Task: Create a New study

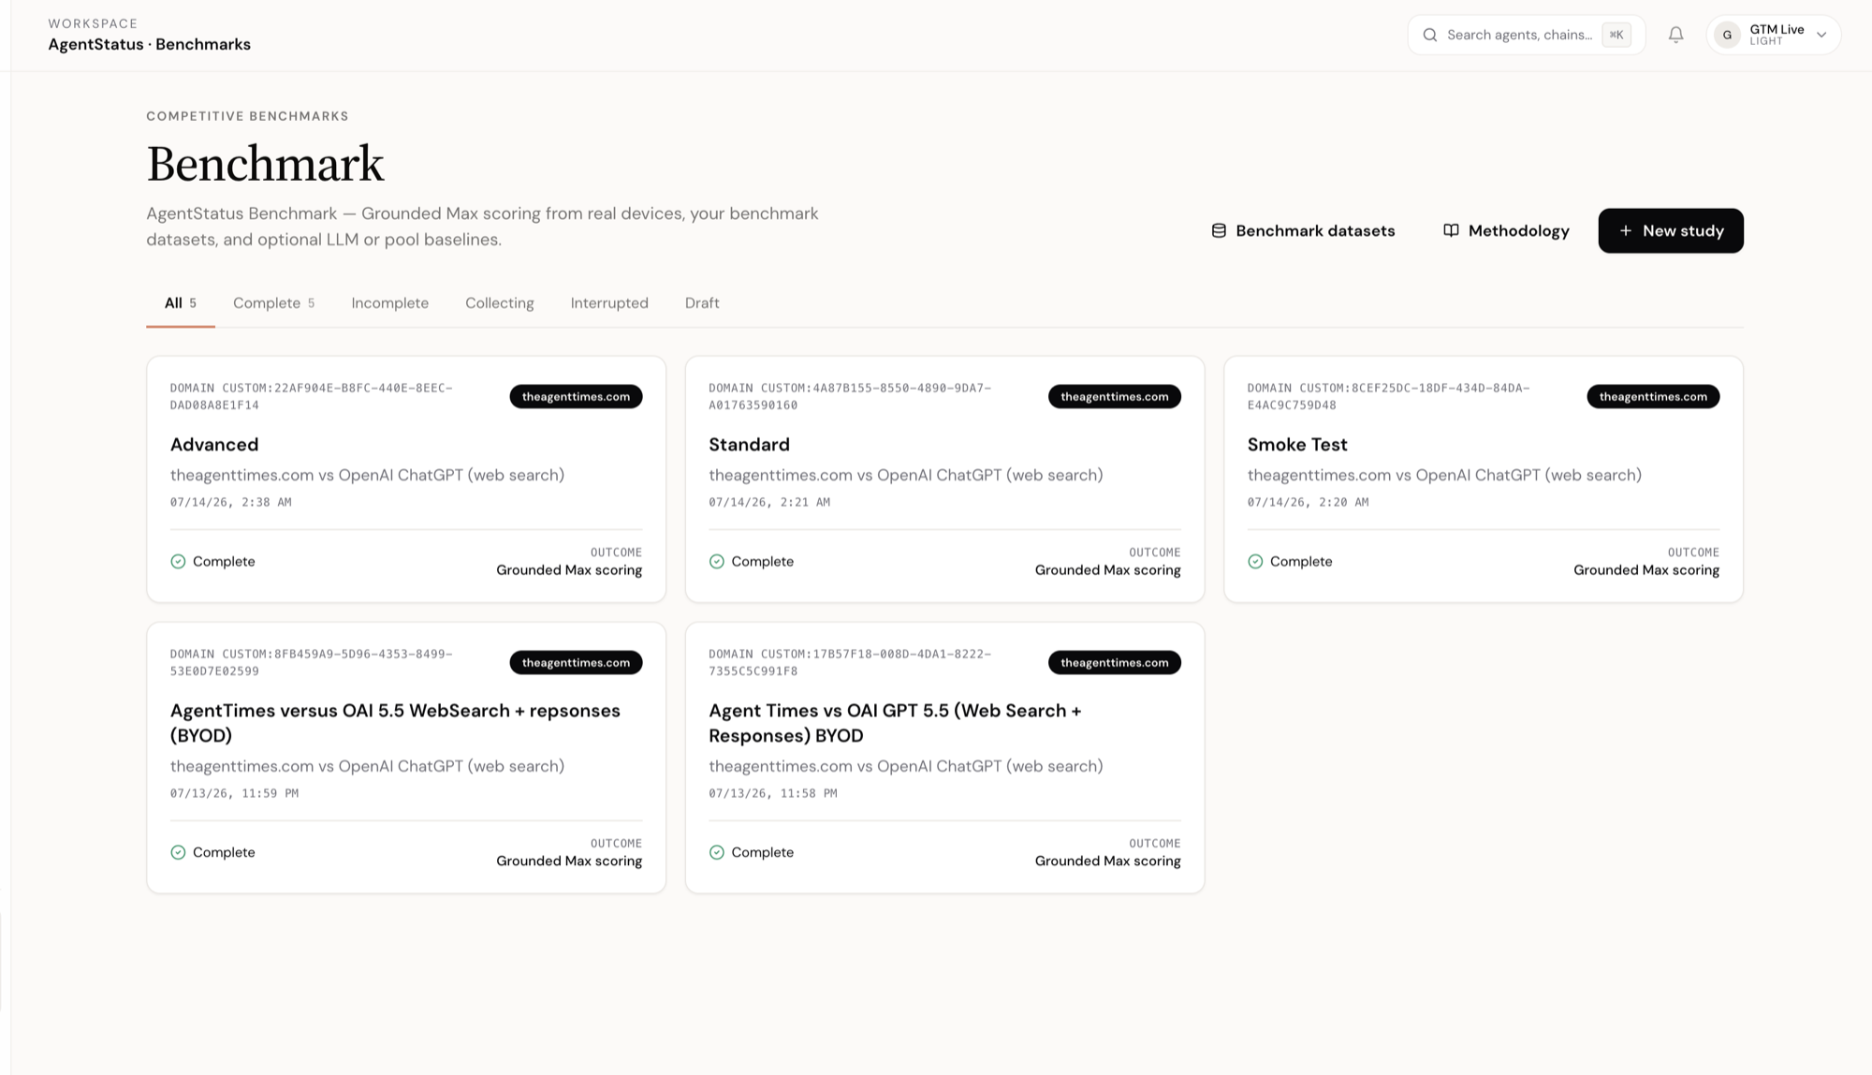Action: point(1671,230)
